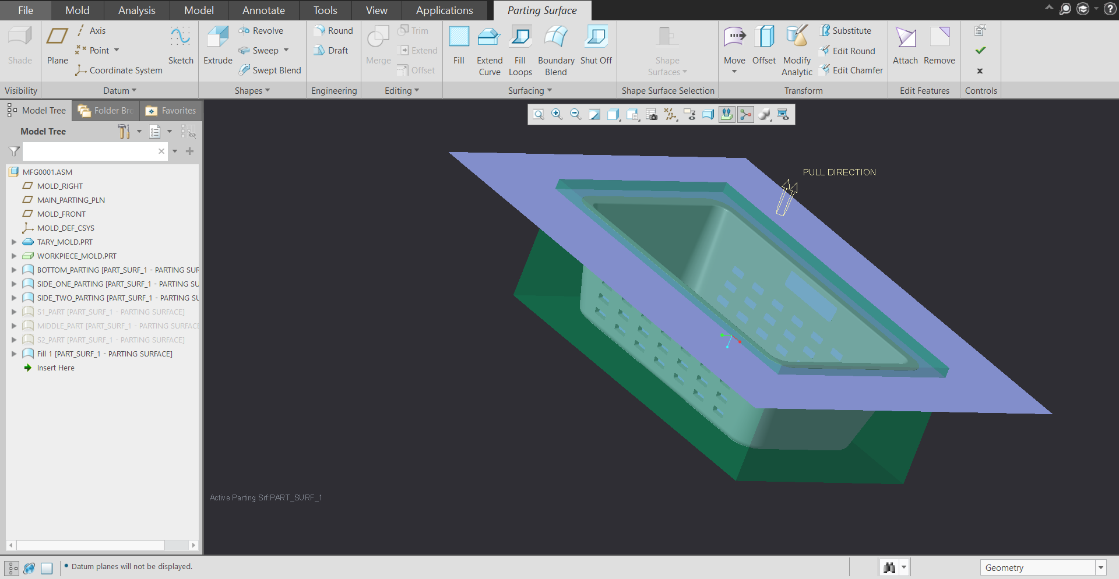Open the Favorites panel tab
The width and height of the screenshot is (1119, 579).
point(171,111)
